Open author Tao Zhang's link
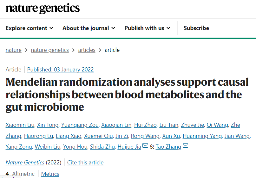 point(168,147)
